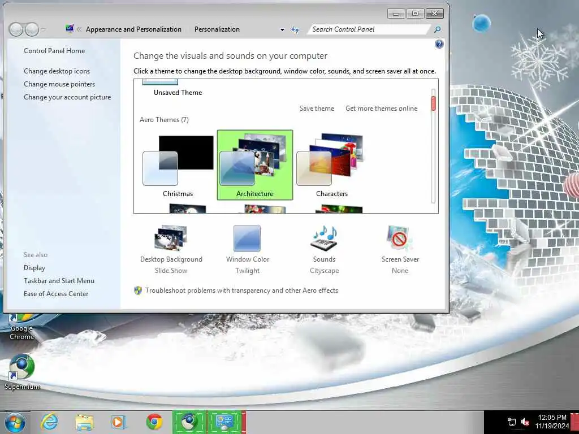Click the Forward navigation arrow button
579x434 pixels.
[32, 29]
